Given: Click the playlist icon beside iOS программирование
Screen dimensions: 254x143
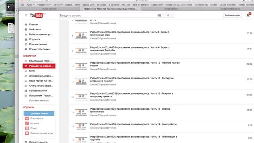Looking at the screenshot, I should [x=26, y=76].
